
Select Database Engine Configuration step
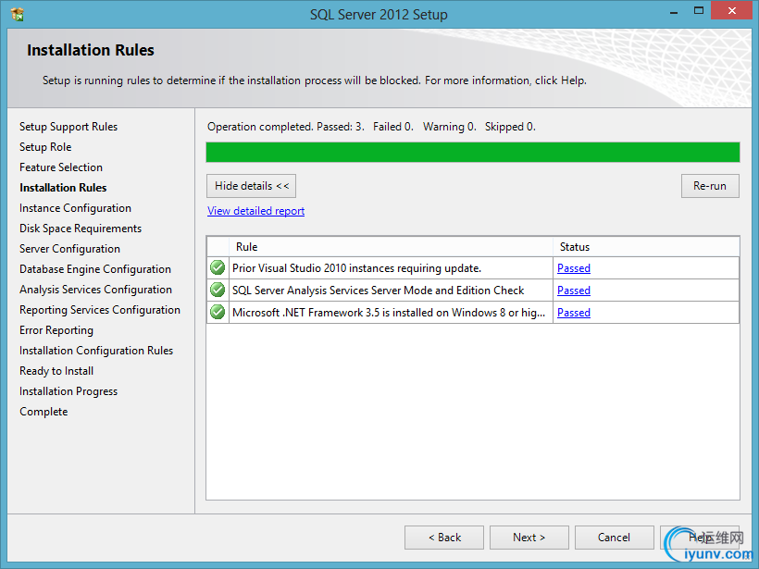click(x=94, y=269)
